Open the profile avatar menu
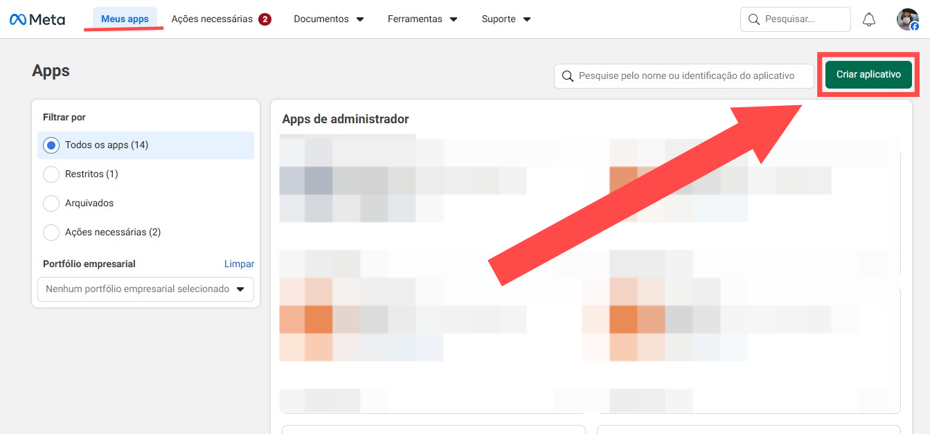This screenshot has width=930, height=434. (x=907, y=19)
